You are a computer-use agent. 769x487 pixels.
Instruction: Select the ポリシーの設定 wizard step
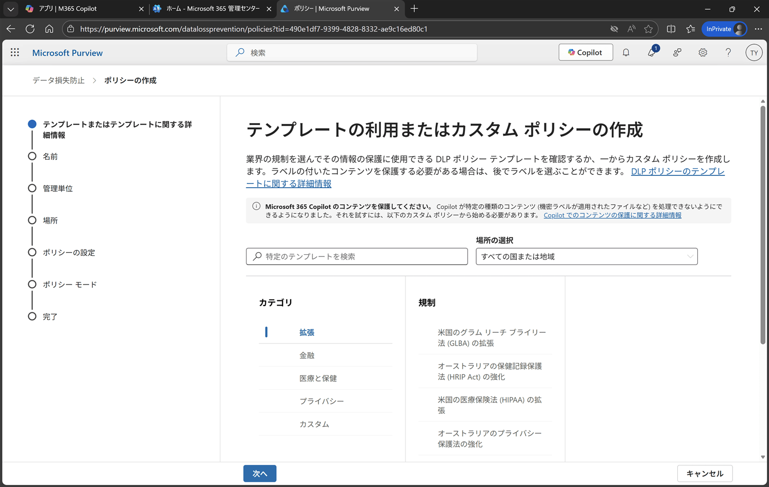click(62, 252)
